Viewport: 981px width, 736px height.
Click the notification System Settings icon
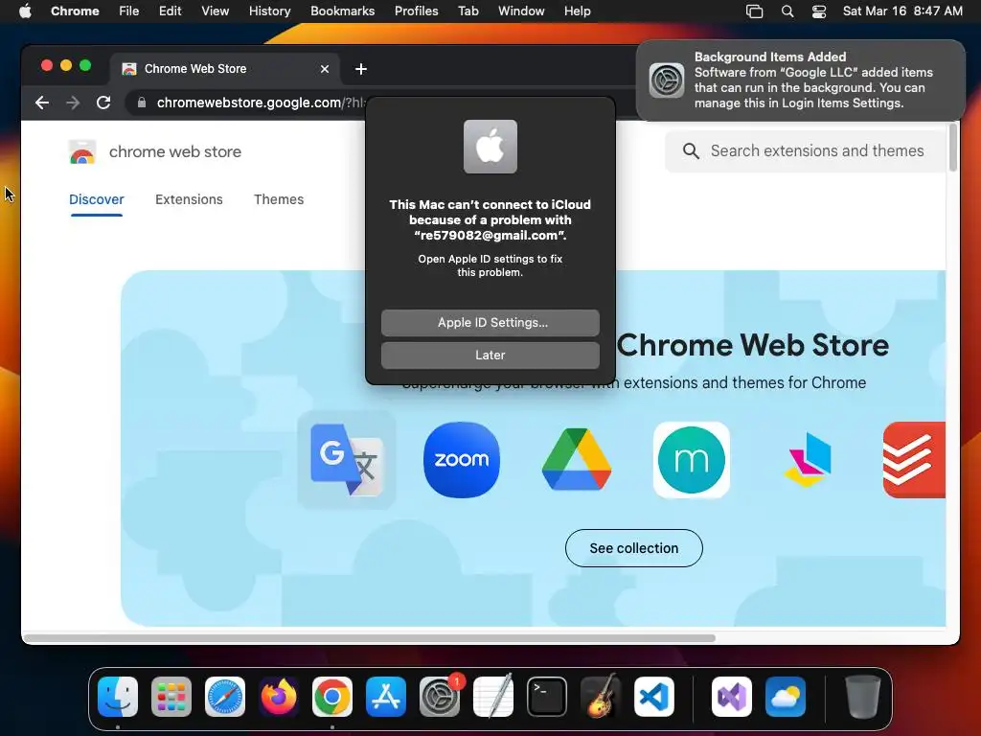[x=667, y=80]
